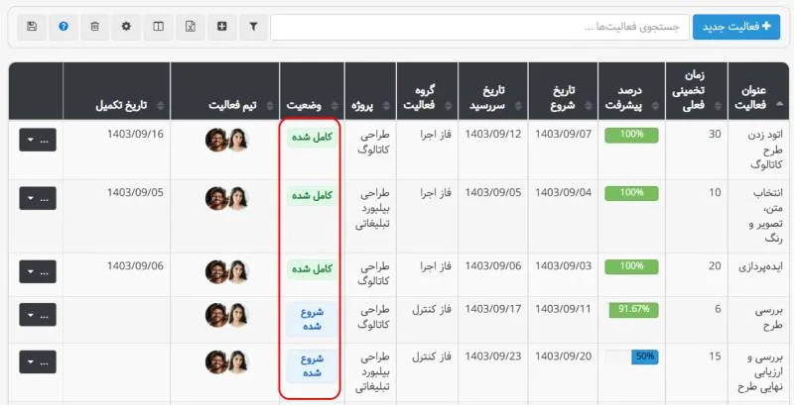Open help via the blue question mark icon
794x405 pixels.
click(x=64, y=27)
